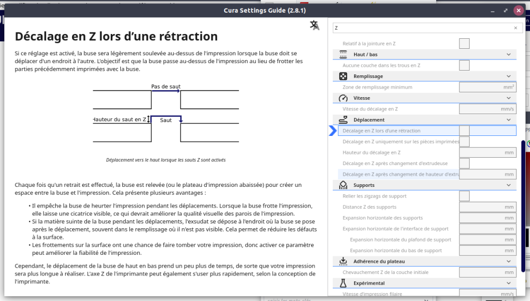Collapse the Déplacement section chevron
Image resolution: width=530 pixels, height=301 pixels.
click(509, 119)
